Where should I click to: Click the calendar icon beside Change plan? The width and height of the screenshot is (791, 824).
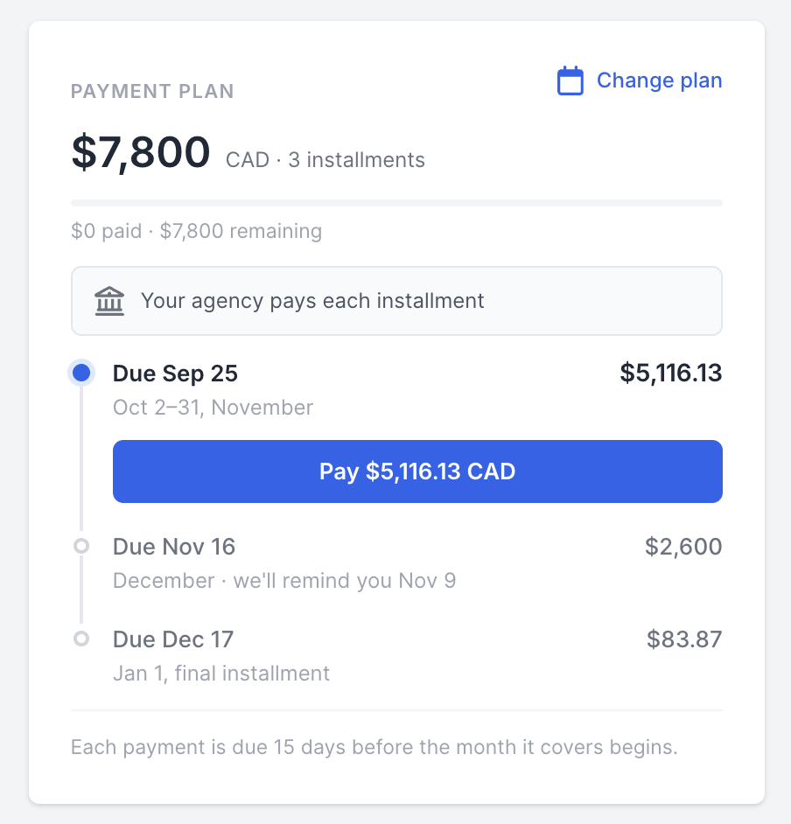click(570, 80)
